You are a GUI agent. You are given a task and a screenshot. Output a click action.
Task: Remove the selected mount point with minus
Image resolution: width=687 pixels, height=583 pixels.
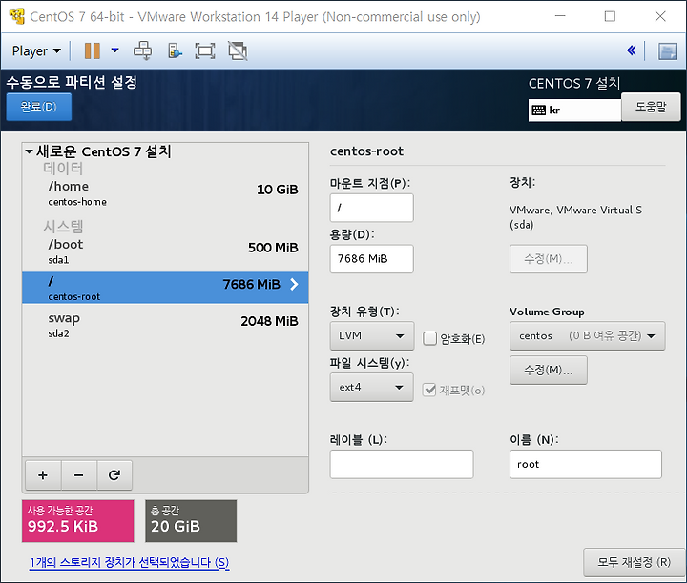79,475
